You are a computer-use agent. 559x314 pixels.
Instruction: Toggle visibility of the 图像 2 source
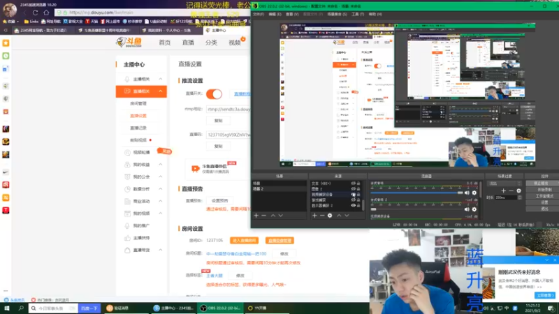(x=353, y=188)
